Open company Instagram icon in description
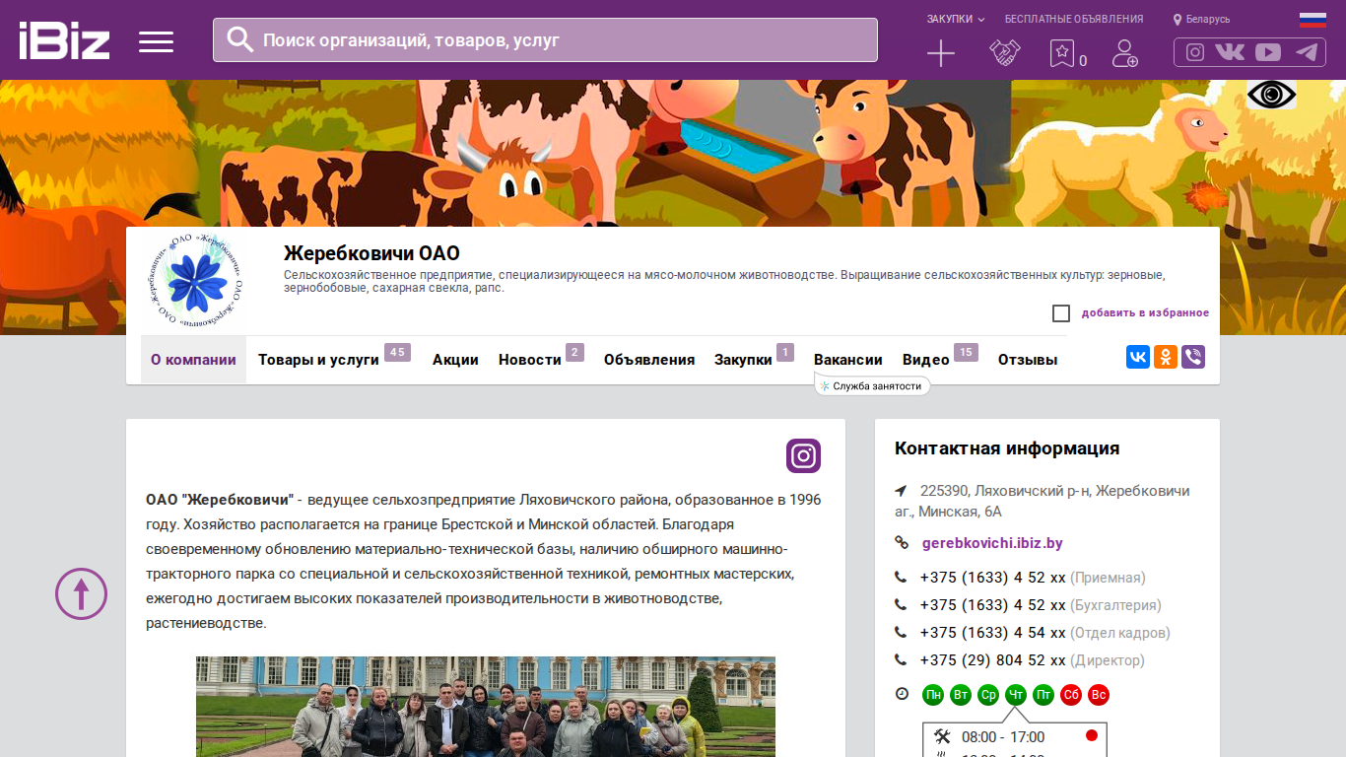 (803, 456)
